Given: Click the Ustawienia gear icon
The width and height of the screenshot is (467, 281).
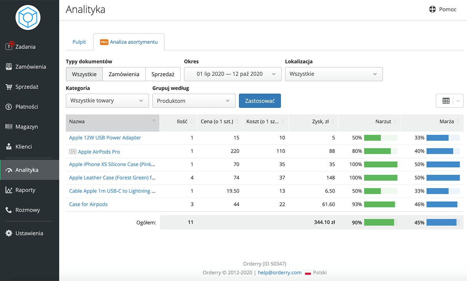Looking at the screenshot, I should point(9,233).
